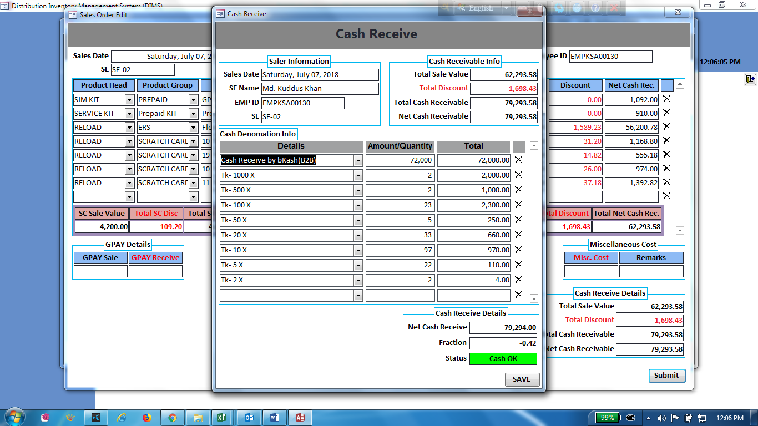Remove the Tk- 1000 X denomination row
This screenshot has height=426, width=758.
tap(518, 175)
